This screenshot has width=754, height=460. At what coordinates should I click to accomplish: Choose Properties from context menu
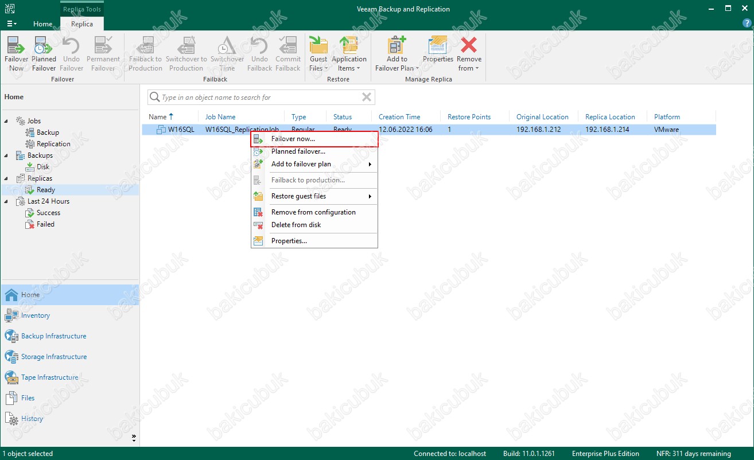click(314, 241)
